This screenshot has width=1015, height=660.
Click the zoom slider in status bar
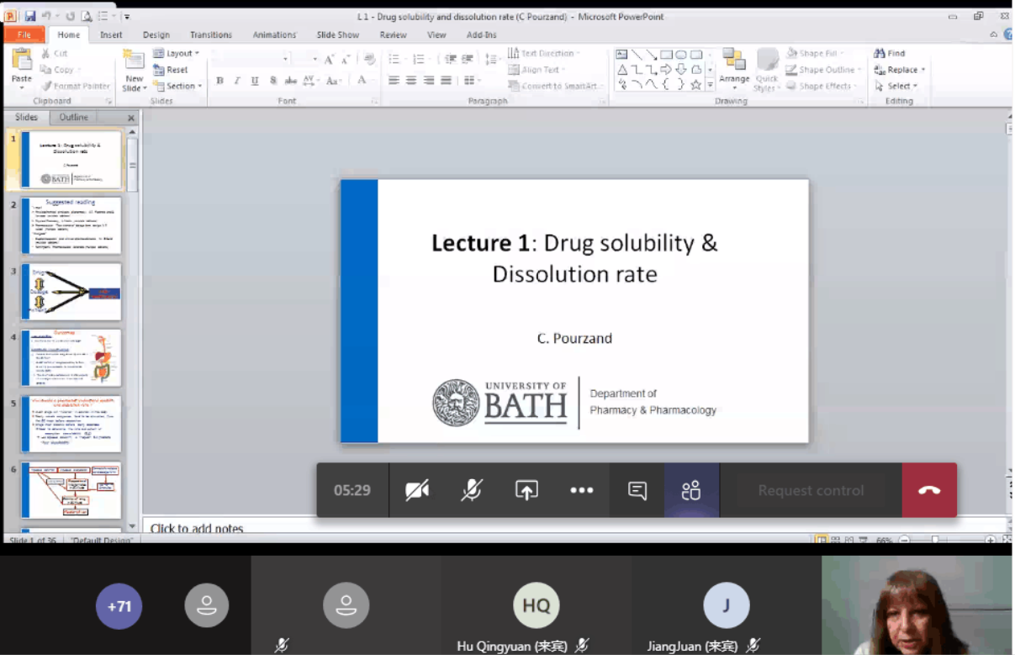[935, 540]
